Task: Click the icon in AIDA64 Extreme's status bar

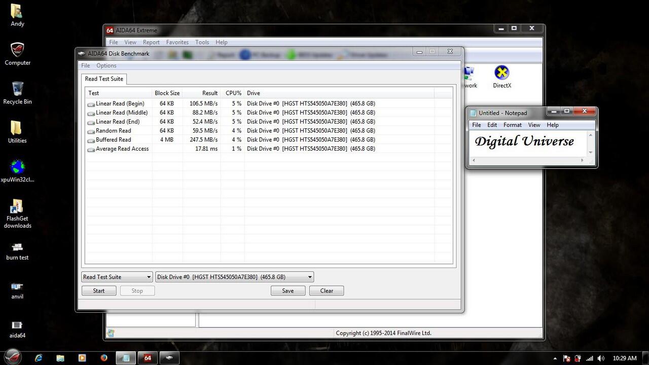Action: pos(111,333)
